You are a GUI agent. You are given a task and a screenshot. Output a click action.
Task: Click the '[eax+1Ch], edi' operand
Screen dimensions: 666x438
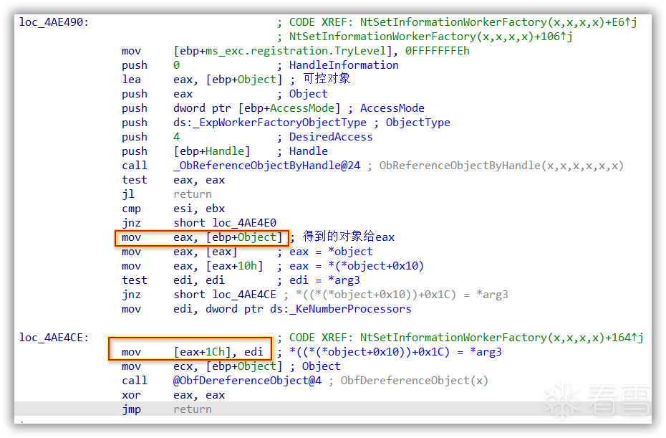pos(218,352)
